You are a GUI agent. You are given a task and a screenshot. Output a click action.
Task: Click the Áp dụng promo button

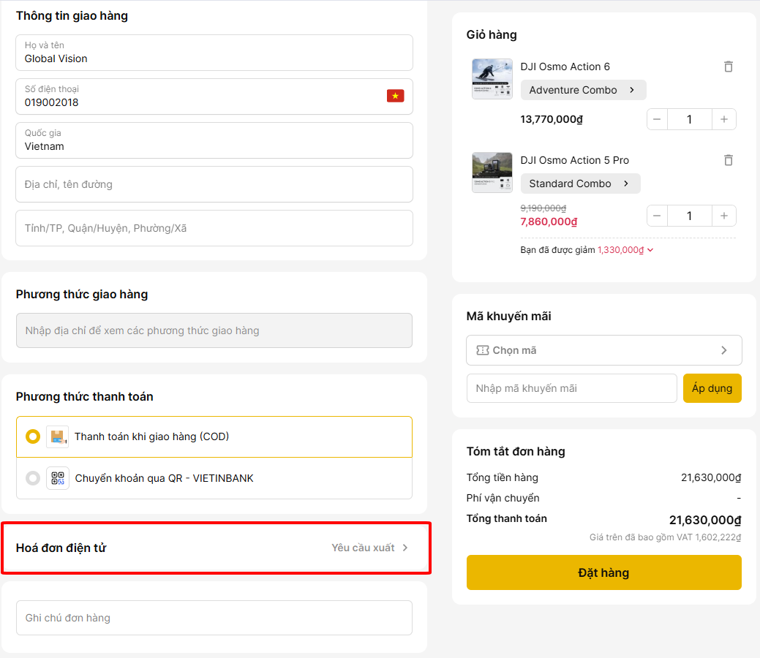(712, 388)
